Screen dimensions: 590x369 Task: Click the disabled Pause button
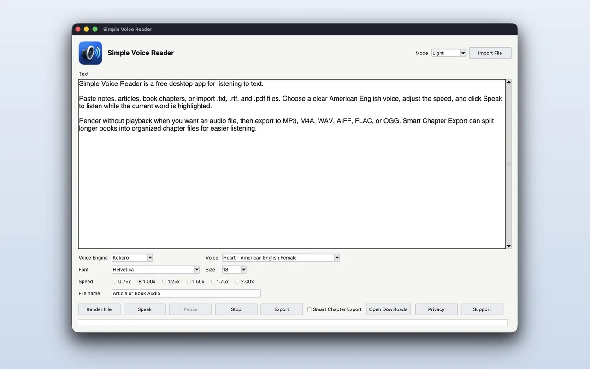pyautogui.click(x=190, y=309)
